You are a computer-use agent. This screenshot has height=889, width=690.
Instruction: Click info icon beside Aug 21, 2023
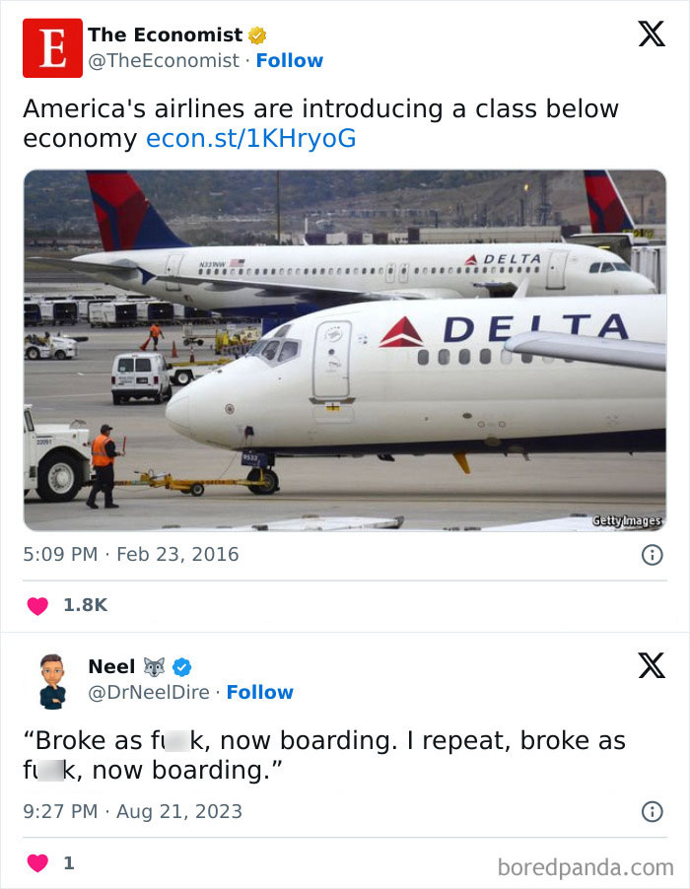(652, 812)
